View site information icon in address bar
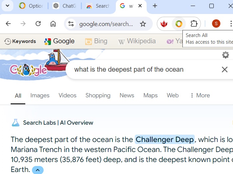The width and height of the screenshot is (233, 174). click(x=71, y=24)
